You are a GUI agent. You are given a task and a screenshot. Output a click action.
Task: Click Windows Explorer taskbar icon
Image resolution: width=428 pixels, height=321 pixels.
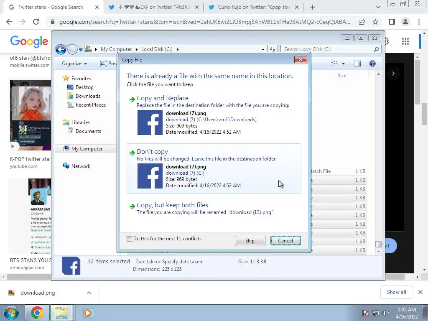[x=61, y=313]
